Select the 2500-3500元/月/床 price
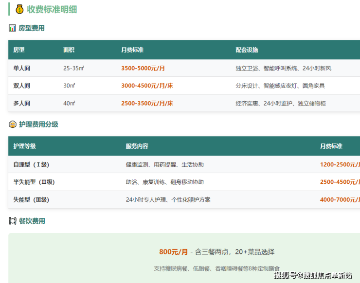This screenshot has height=283, width=360. (x=147, y=103)
